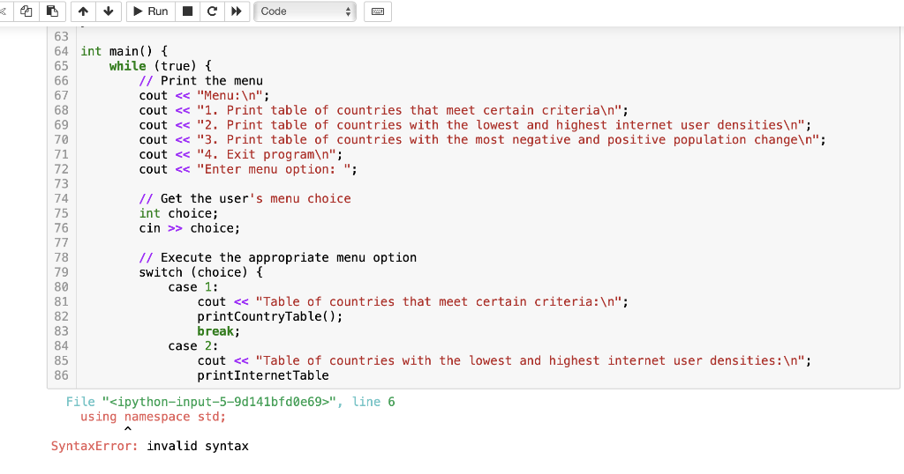
Task: Click the line 85 'lowest and highest' cout
Action: [x=504, y=360]
